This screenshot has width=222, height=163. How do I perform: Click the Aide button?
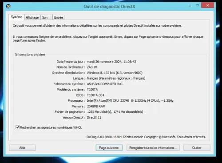22,148
